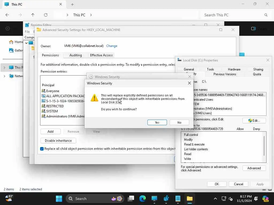Expand the chevron after This PC in breadcrumb
The width and height of the screenshot is (274, 205).
click(x=91, y=15)
